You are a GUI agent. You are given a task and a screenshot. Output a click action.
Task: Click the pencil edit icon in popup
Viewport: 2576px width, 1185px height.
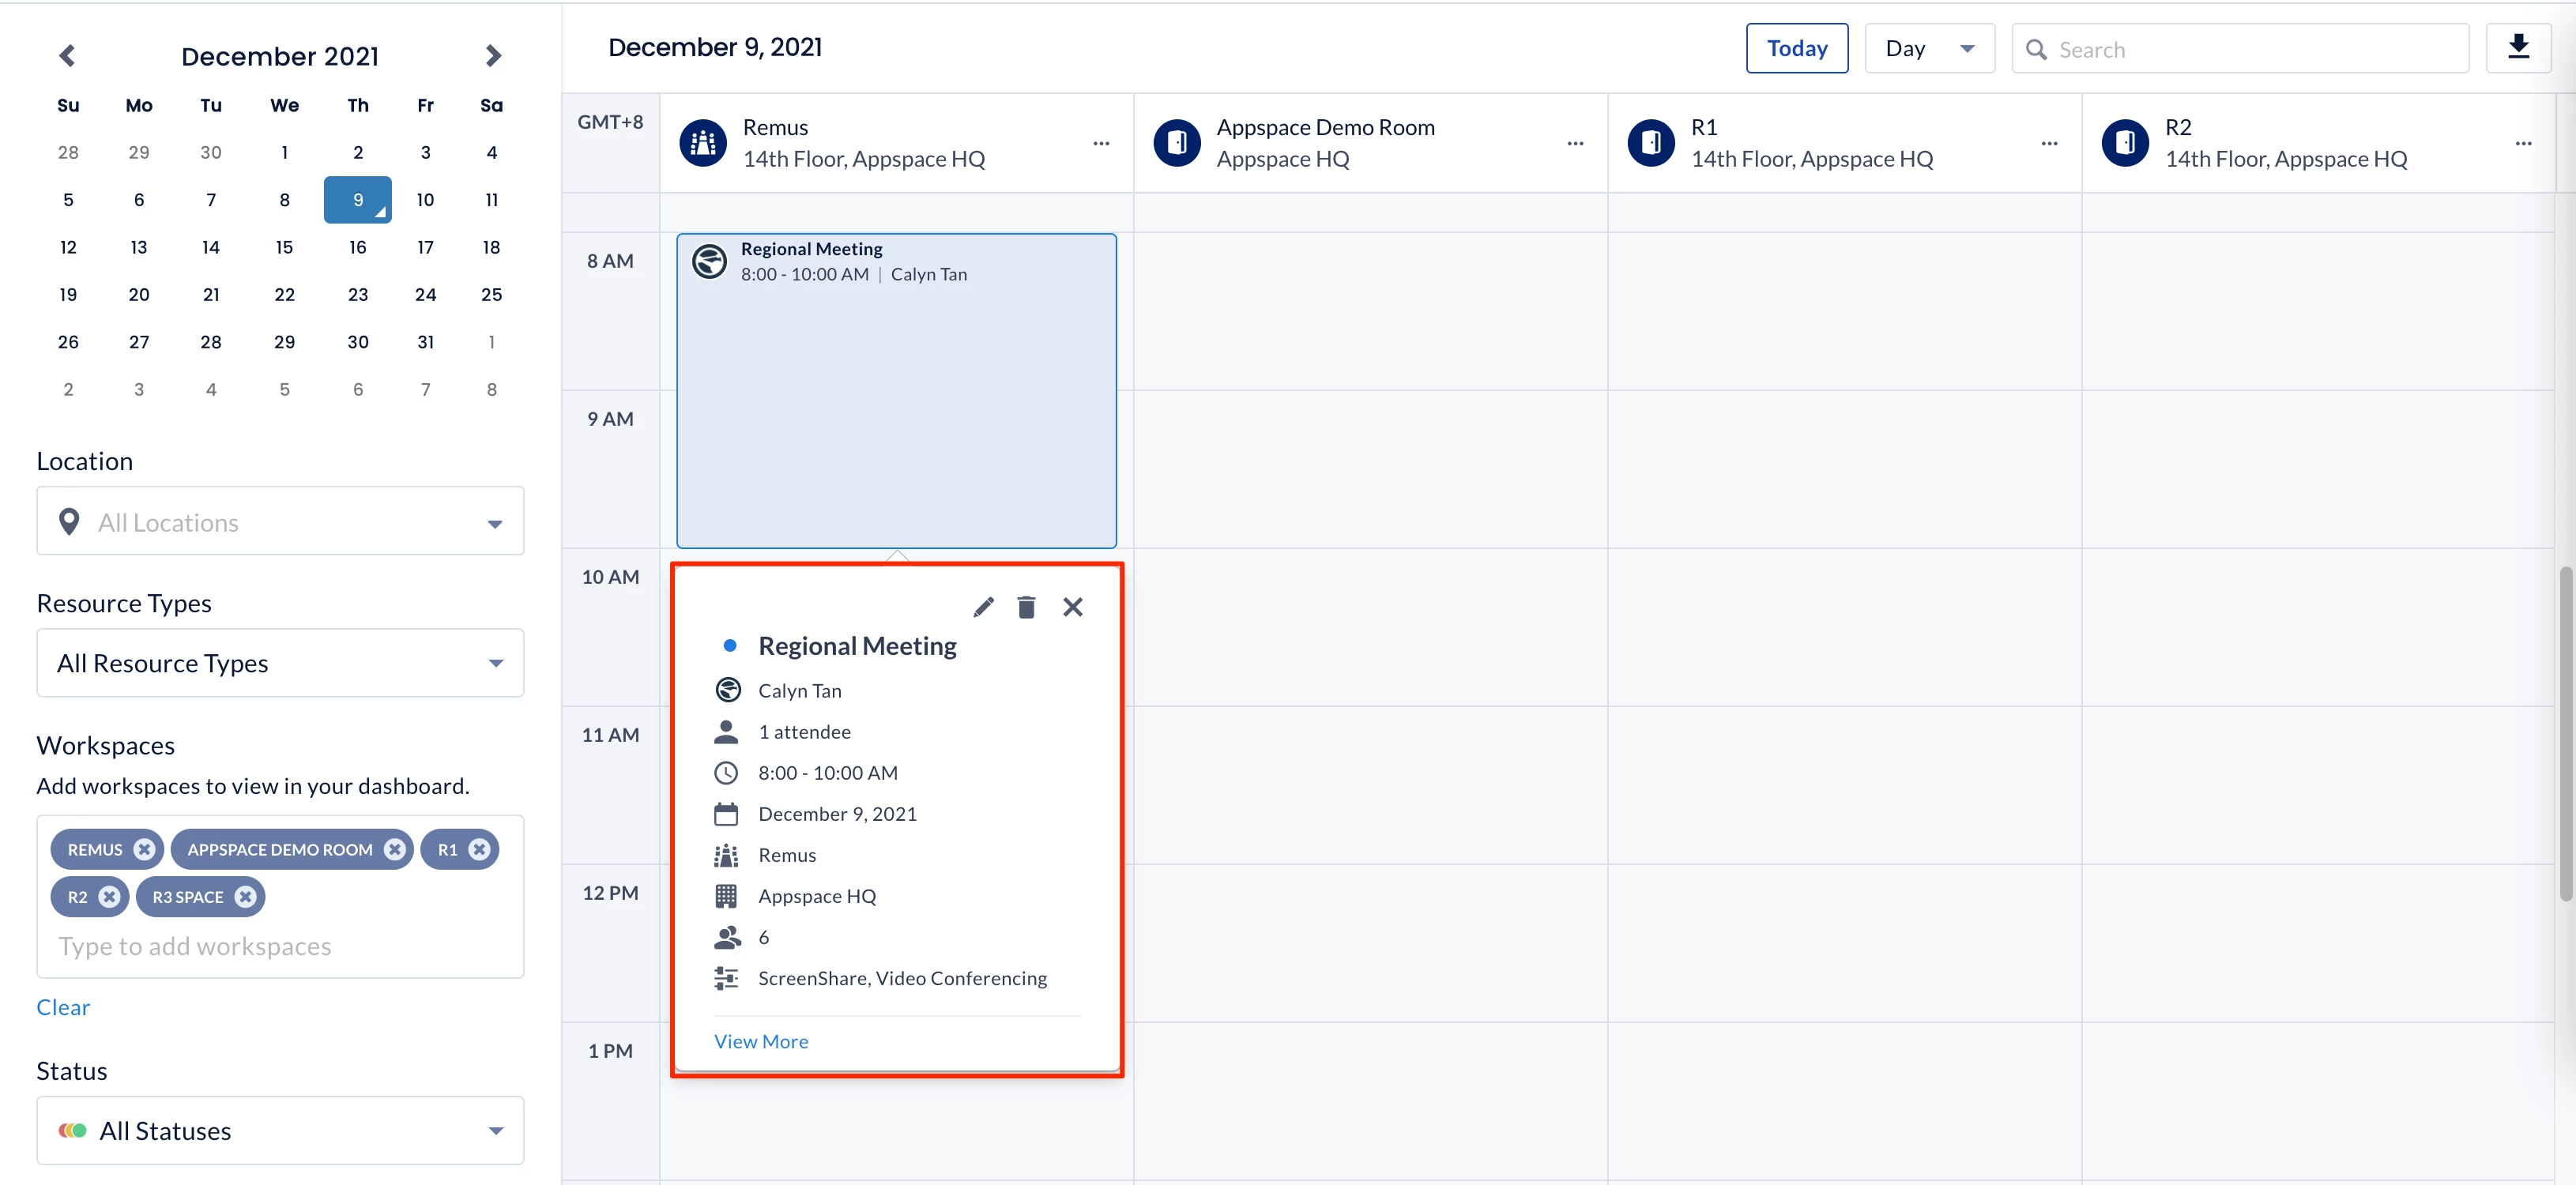tap(983, 607)
